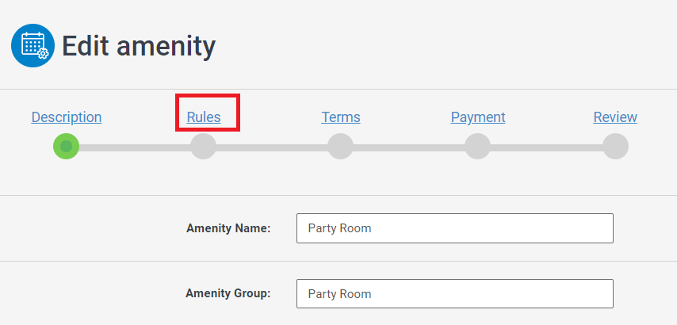Viewport: 677px width, 325px height.
Task: Click the gray circle under Review
Action: point(615,147)
